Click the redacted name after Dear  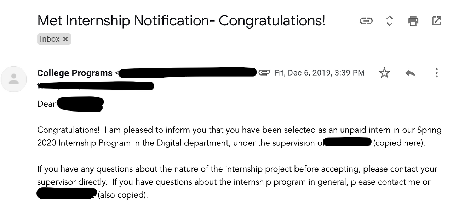click(x=80, y=104)
